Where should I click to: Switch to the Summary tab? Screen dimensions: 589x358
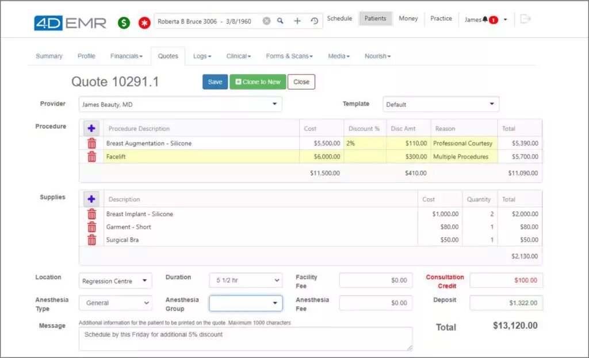pos(49,56)
